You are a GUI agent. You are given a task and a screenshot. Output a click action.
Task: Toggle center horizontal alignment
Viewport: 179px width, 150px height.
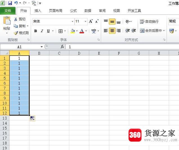coord(112,31)
